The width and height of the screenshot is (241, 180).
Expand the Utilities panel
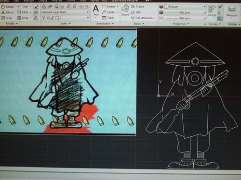tap(234, 24)
